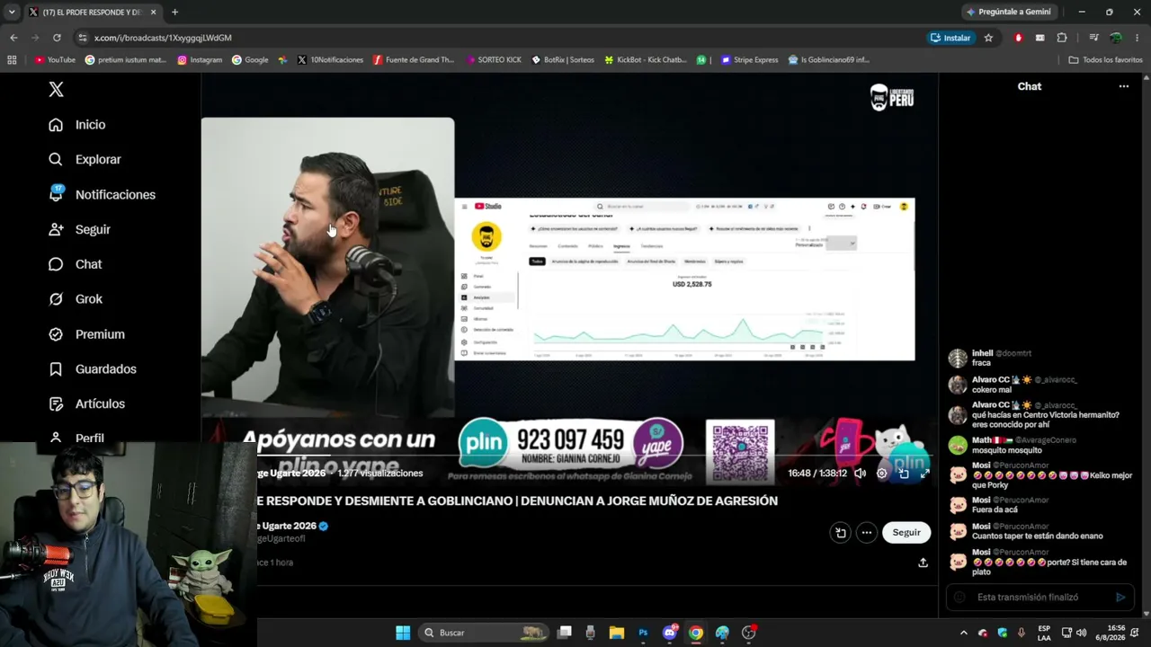Open Guardados bookmarks in sidebar
Screen dimensions: 1151x647
pos(93,369)
